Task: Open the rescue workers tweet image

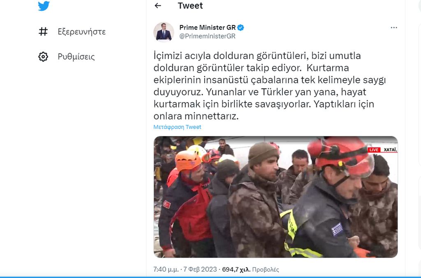Action: 275,197
